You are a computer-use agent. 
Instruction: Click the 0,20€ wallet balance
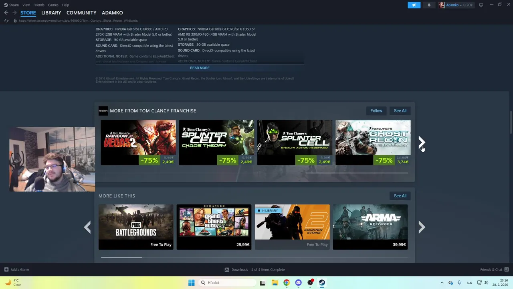coord(468,5)
